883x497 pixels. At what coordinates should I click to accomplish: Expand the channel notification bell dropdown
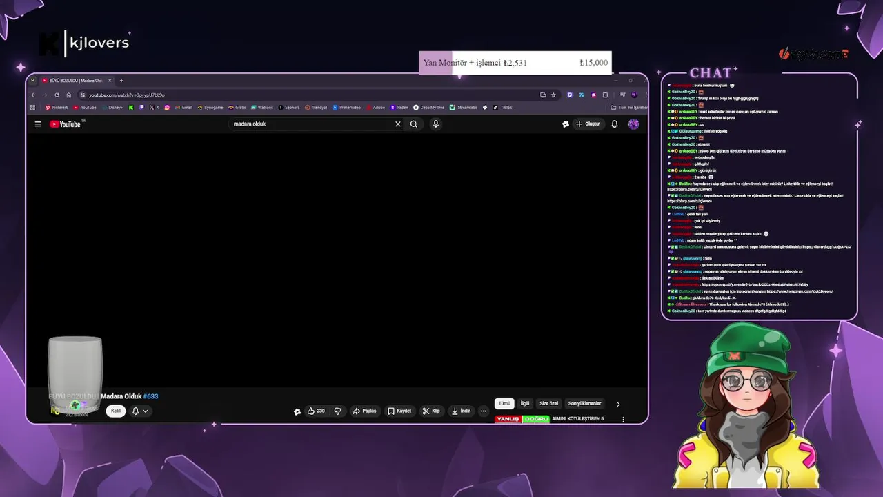pos(140,411)
